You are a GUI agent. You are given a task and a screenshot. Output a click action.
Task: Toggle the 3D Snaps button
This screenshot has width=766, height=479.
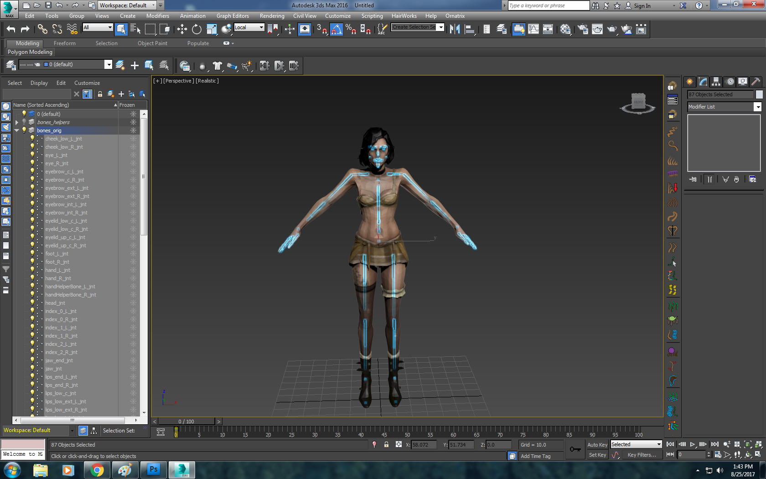tap(321, 29)
